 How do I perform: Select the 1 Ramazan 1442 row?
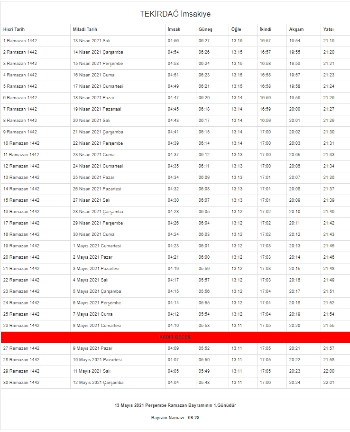coord(20,41)
